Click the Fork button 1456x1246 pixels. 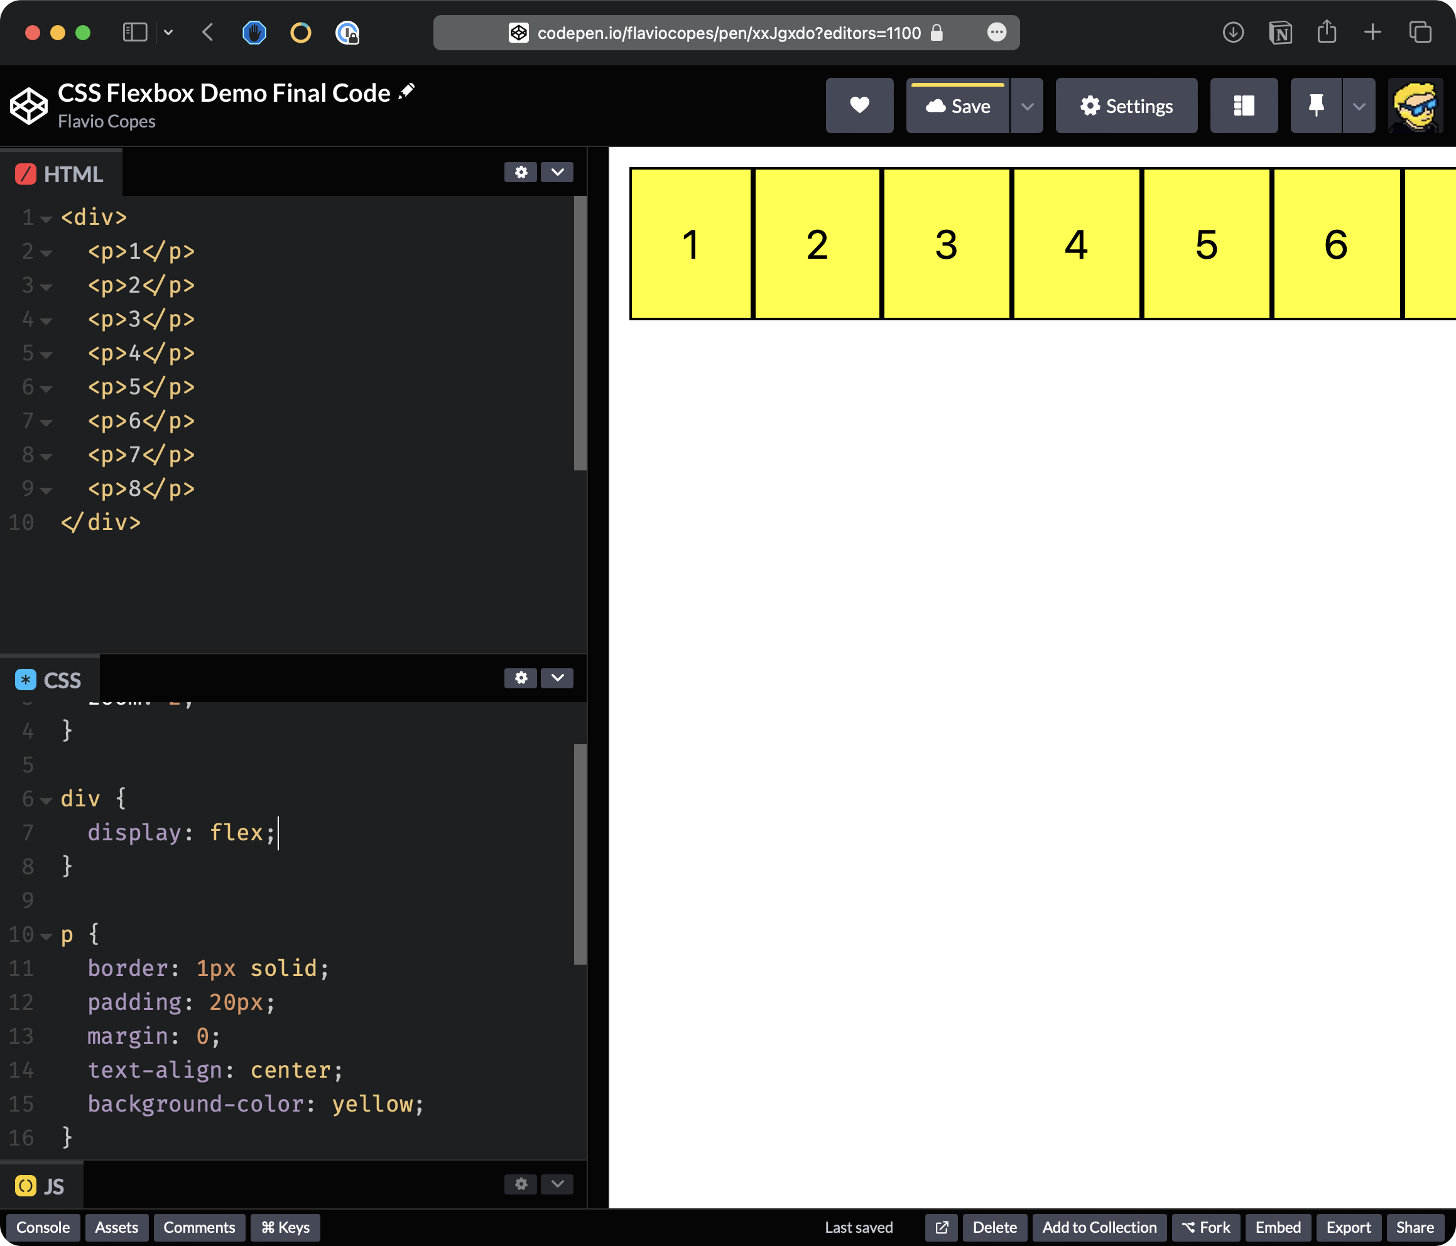(x=1206, y=1228)
